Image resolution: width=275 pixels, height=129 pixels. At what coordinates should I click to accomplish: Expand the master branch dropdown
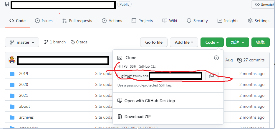pyautogui.click(x=22, y=42)
